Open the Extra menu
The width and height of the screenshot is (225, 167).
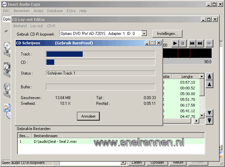pyautogui.click(x=71, y=11)
